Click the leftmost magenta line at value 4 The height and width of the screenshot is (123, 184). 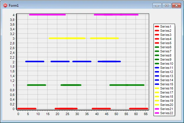(x=47, y=15)
